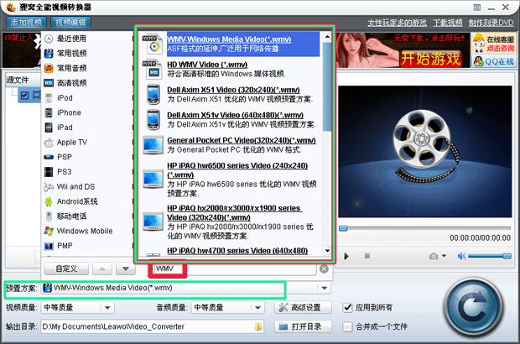
Task: Move category list up with up-arrow button
Action: click(x=102, y=268)
